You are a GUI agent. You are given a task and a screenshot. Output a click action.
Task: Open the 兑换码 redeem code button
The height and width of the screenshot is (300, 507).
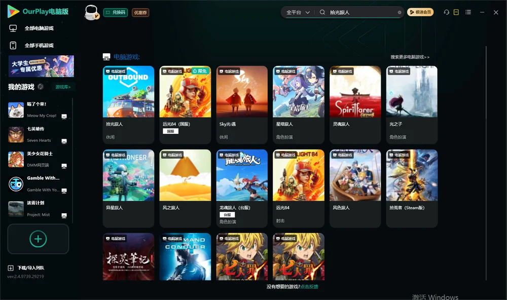116,13
